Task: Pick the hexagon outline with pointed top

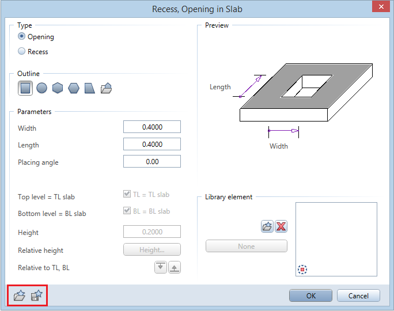Action: point(58,88)
